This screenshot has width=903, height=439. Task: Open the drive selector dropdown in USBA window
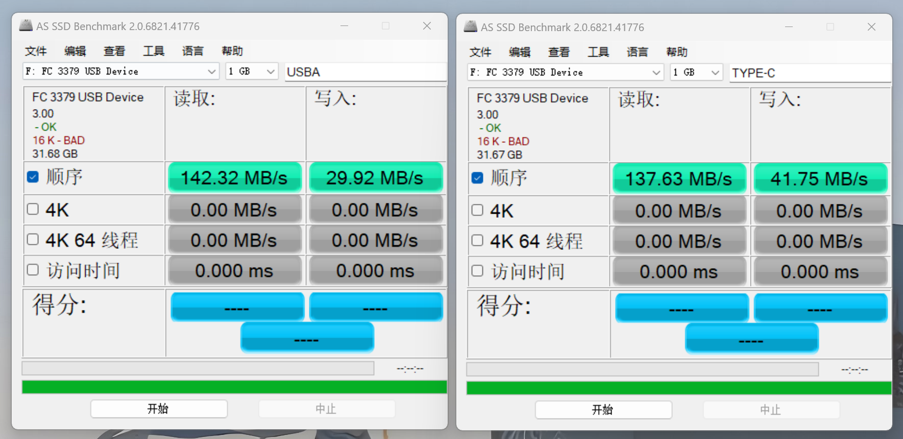(x=121, y=71)
